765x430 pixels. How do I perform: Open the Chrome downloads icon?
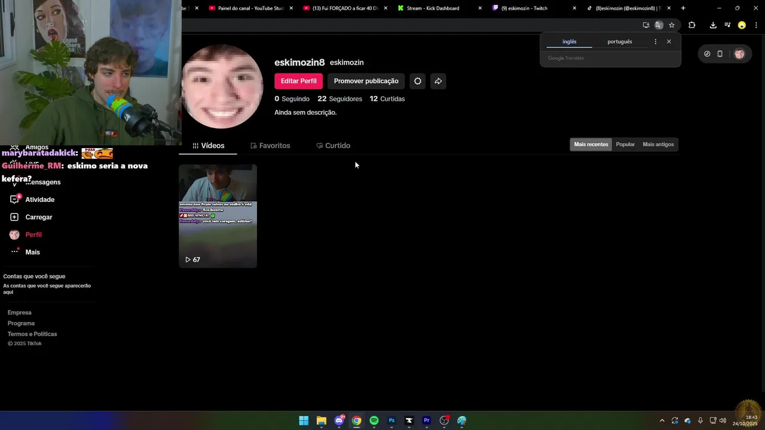(x=713, y=25)
